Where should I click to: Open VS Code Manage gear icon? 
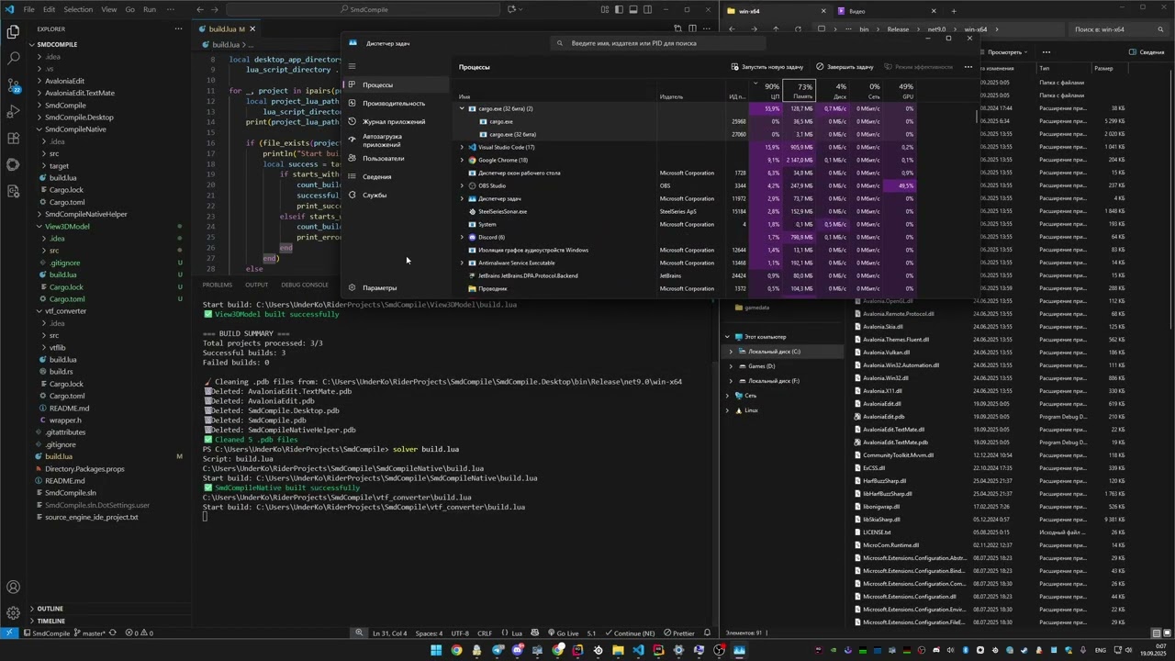pyautogui.click(x=13, y=613)
